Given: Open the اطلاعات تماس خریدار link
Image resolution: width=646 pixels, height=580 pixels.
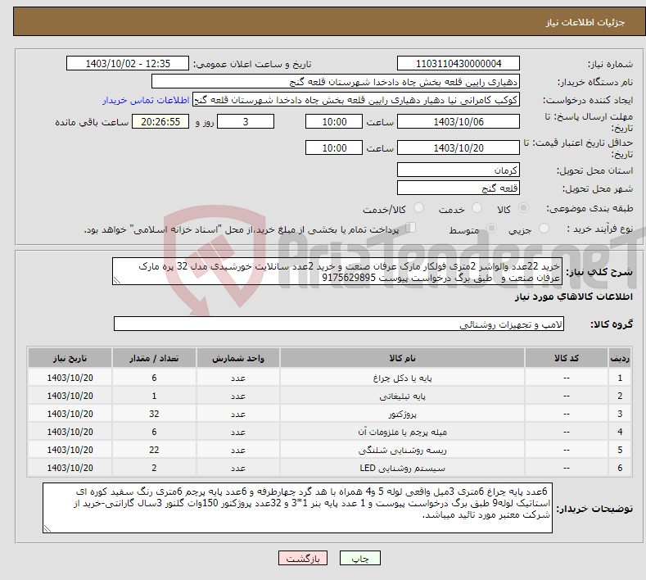Looking at the screenshot, I should (146, 100).
